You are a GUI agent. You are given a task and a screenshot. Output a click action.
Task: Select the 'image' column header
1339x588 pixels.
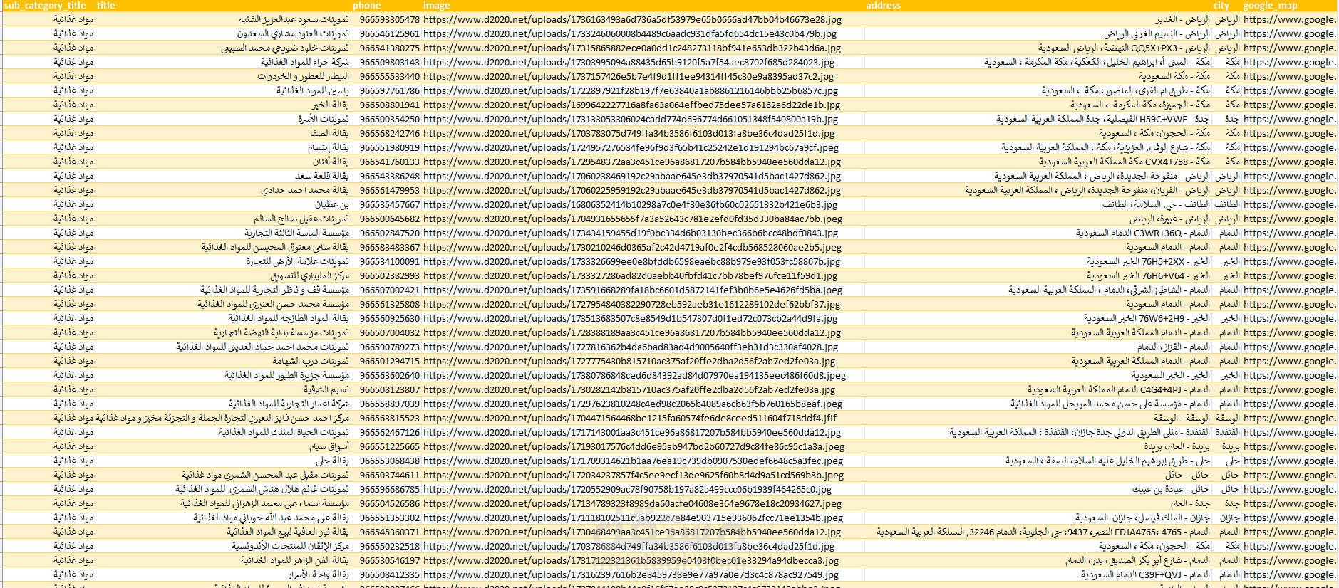click(x=436, y=5)
